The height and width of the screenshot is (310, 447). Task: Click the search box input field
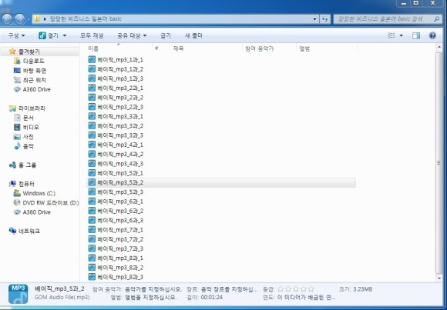[x=384, y=19]
